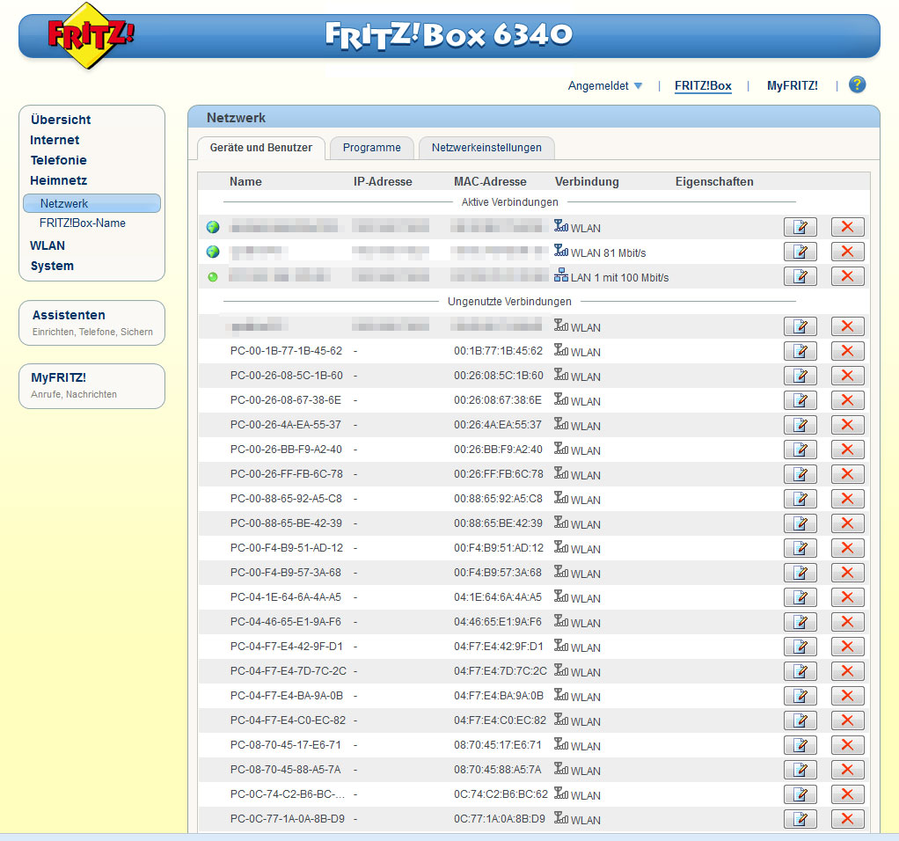Viewport: 899px width, 841px height.
Task: Open the Assistenten panel
Action: [69, 315]
